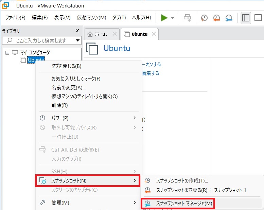Screen dimensions: 264x210
Task: Send Ctrl-Alt-Del via toolbar icon
Action: [x=187, y=18]
